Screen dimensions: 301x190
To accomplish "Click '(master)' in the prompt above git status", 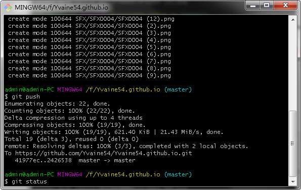I will coord(178,174).
